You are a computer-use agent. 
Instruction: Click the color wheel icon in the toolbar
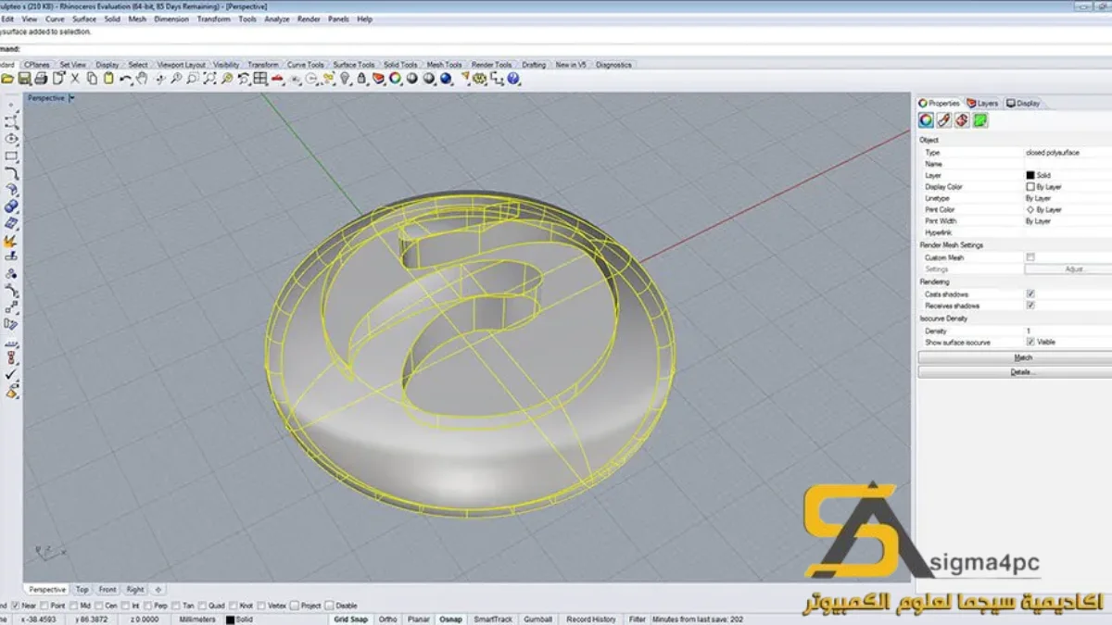395,79
